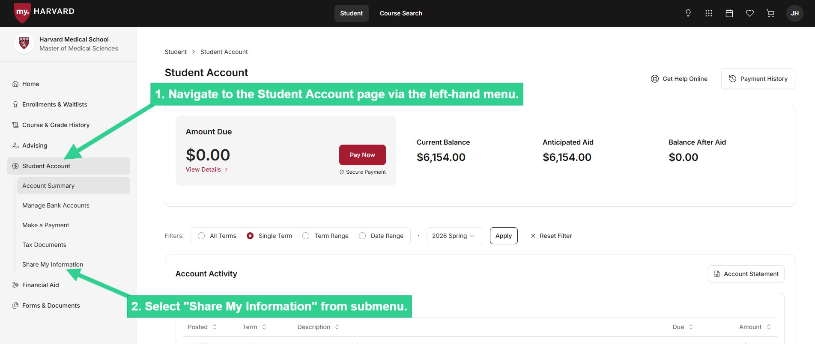Click the Home house icon in sidebar
815x344 pixels.
tap(15, 84)
